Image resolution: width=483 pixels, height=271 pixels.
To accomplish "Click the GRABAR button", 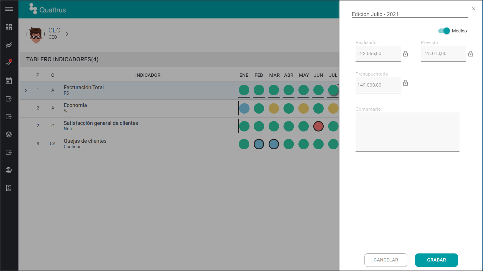I will (437, 260).
